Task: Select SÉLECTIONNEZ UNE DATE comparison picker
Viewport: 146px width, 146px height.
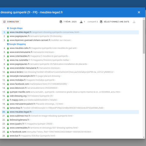Action: [x=117, y=22]
